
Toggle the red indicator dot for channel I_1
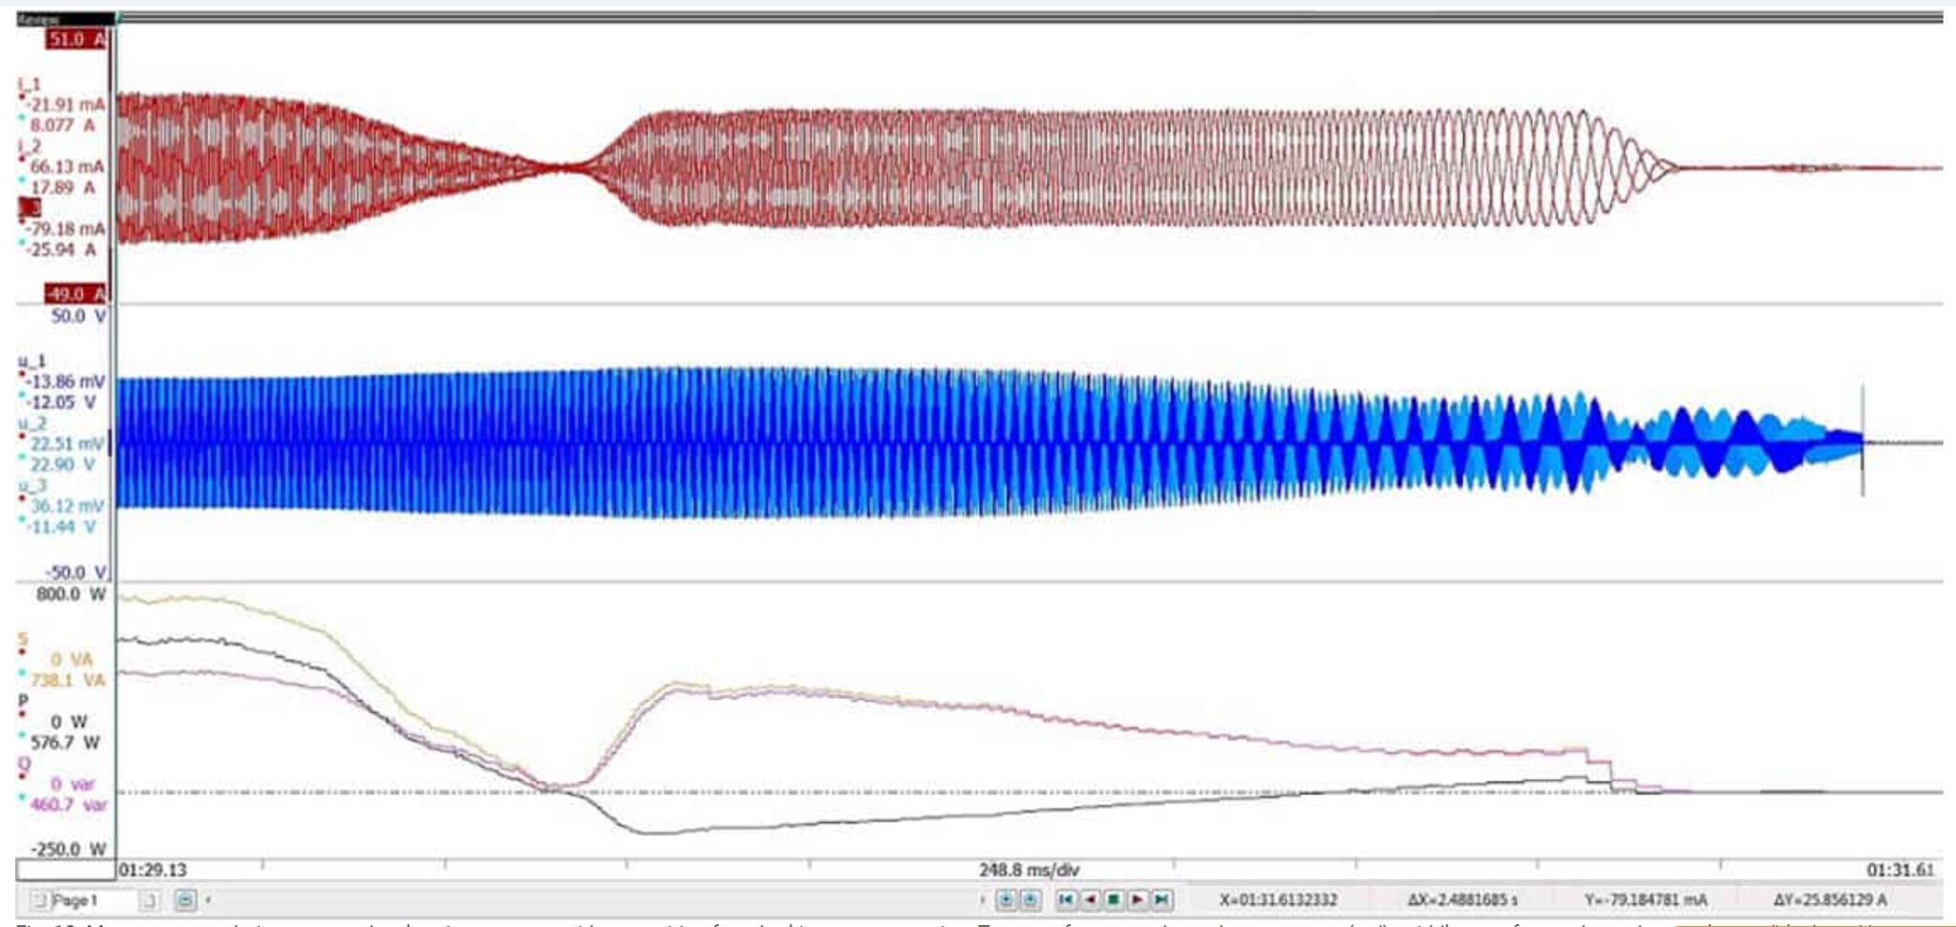[x=22, y=96]
